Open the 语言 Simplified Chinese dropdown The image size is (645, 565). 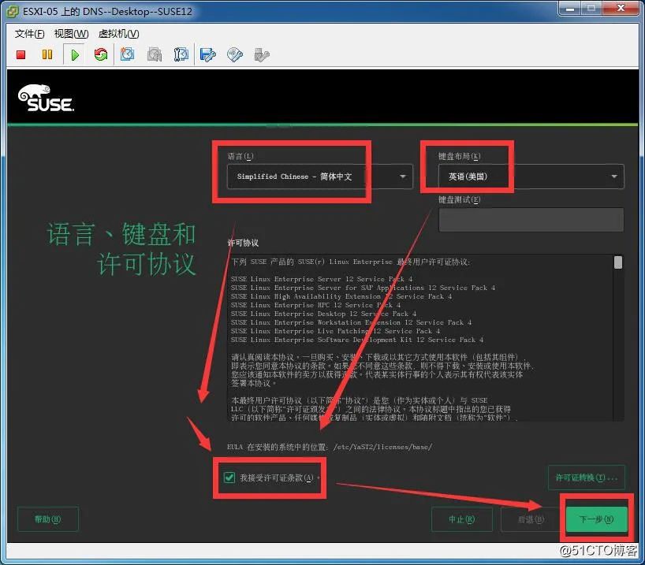pos(319,177)
